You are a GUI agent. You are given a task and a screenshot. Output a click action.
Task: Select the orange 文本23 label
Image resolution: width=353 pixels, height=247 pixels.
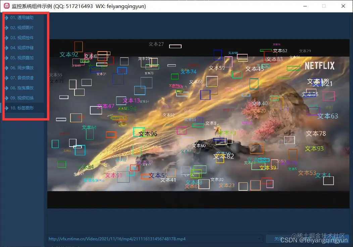coord(227,185)
